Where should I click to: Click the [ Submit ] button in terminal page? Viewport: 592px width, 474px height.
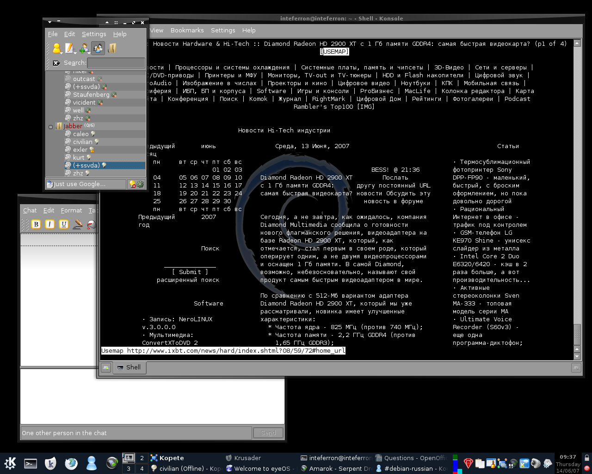[190, 272]
